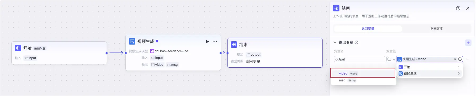Click the doubao-seedance-lite model icon
Image resolution: width=476 pixels, height=96 pixels.
coord(152,51)
